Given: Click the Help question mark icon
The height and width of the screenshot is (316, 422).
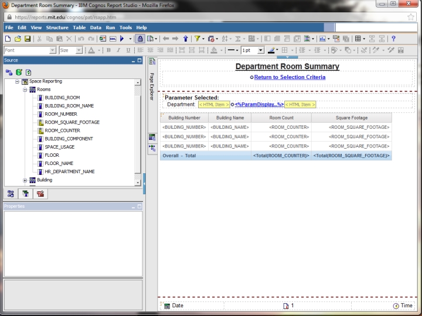Looking at the screenshot, I should [x=393, y=39].
